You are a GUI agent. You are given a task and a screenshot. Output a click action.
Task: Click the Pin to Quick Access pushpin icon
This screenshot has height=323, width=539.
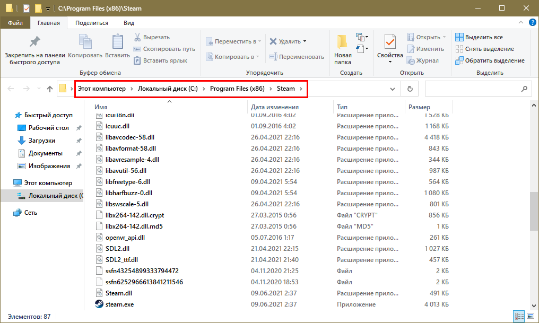pos(34,42)
